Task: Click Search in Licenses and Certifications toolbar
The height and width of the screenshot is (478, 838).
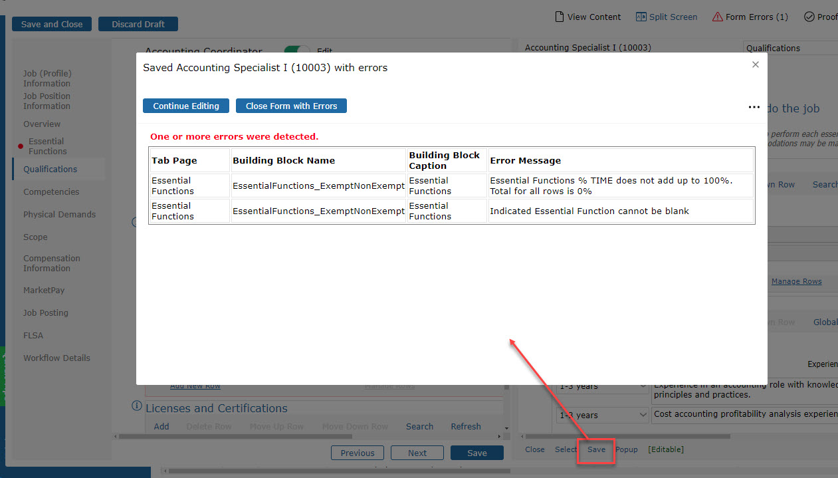Action: tap(420, 426)
